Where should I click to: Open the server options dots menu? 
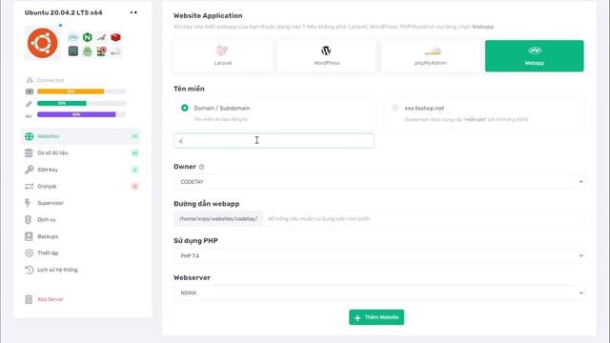pyautogui.click(x=133, y=12)
